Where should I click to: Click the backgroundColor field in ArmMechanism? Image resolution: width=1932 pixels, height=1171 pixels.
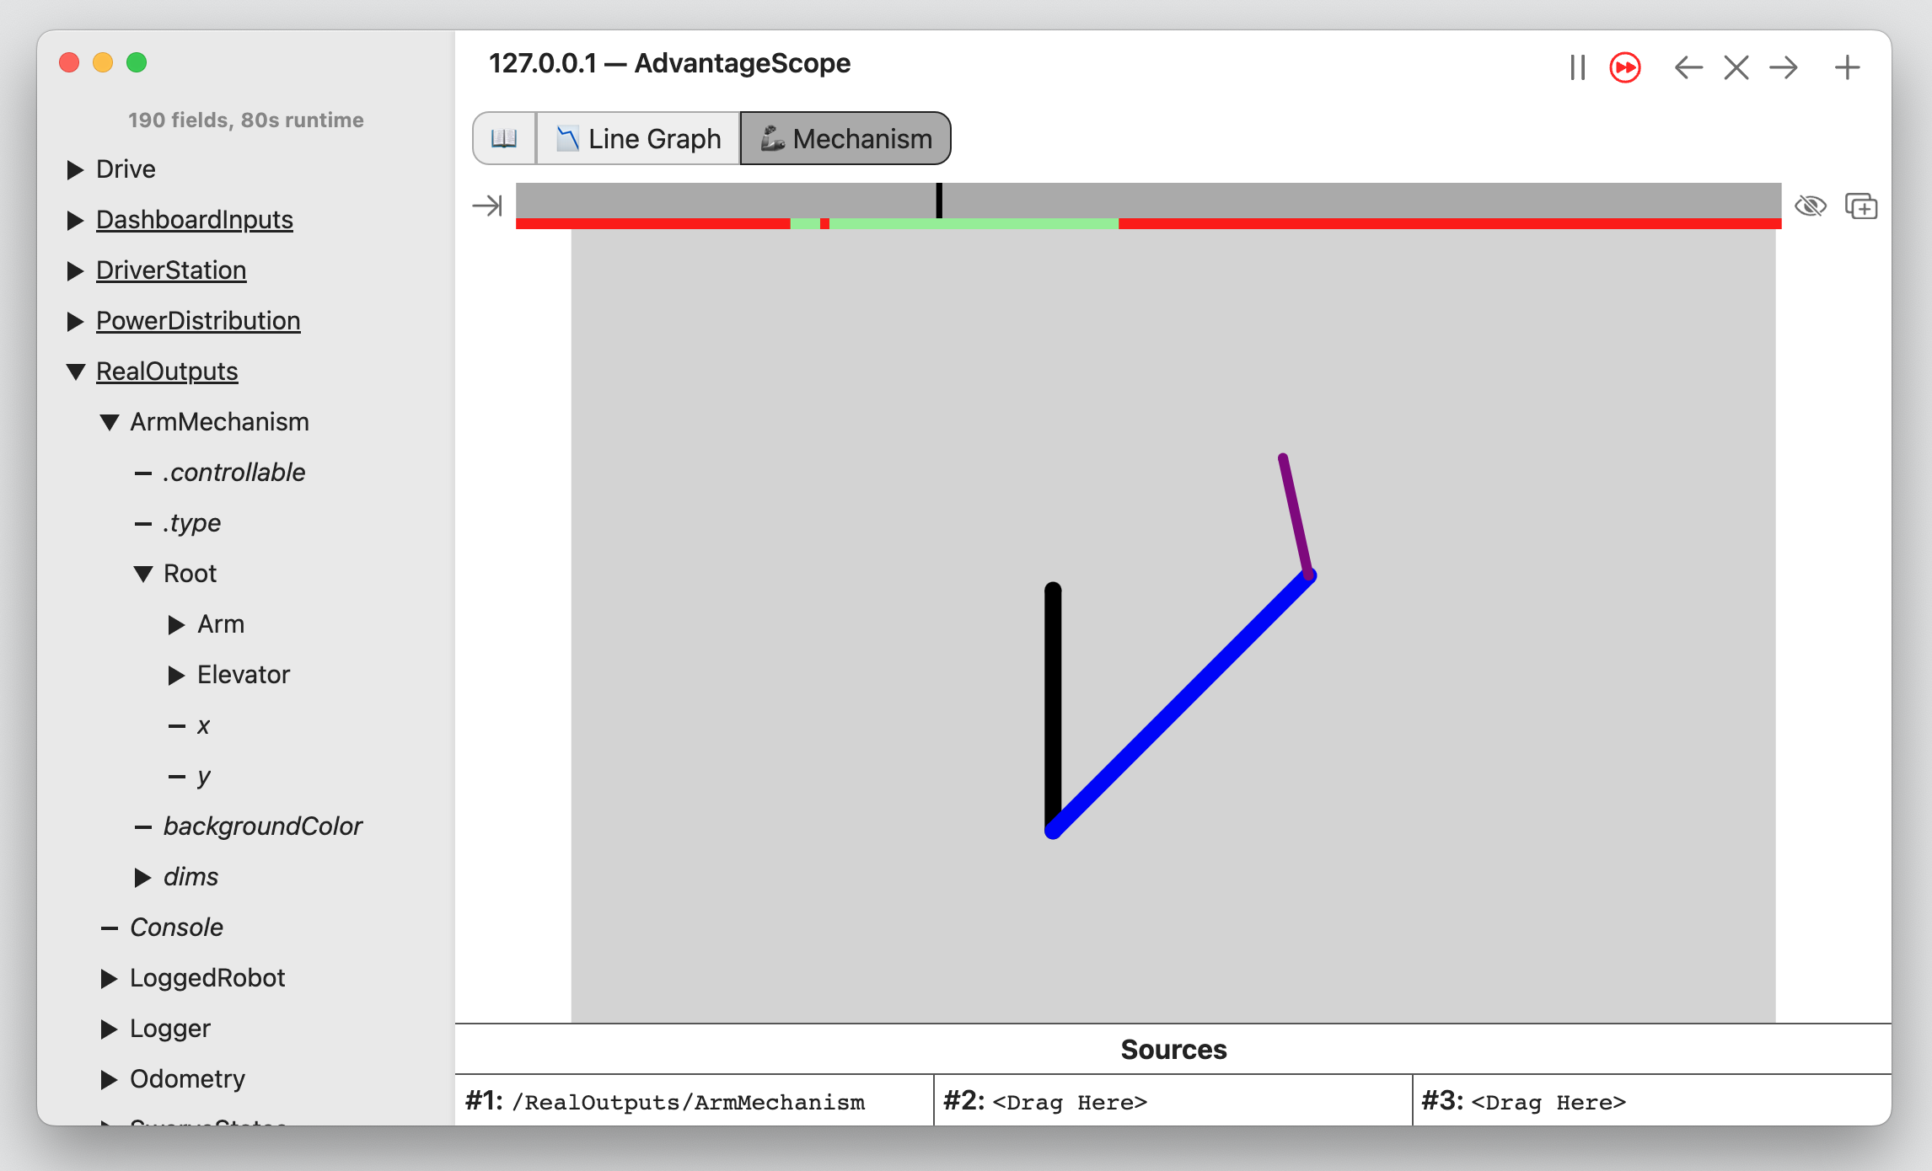click(262, 825)
